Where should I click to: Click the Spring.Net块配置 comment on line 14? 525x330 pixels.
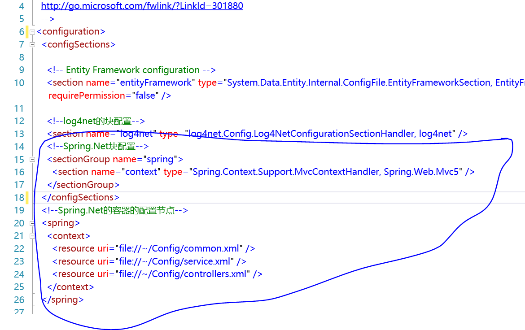98,146
